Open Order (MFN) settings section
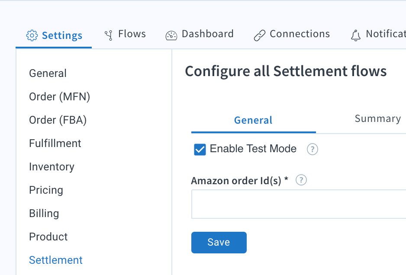Image resolution: width=406 pixels, height=275 pixels. 60,97
